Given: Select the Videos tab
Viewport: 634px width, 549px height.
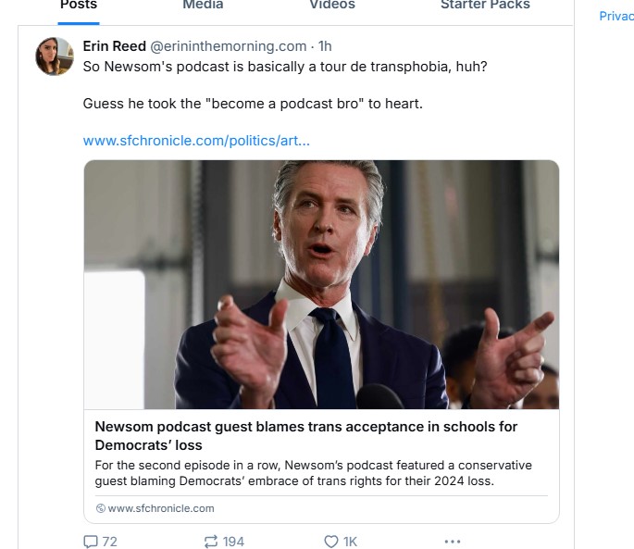Looking at the screenshot, I should click(332, 6).
